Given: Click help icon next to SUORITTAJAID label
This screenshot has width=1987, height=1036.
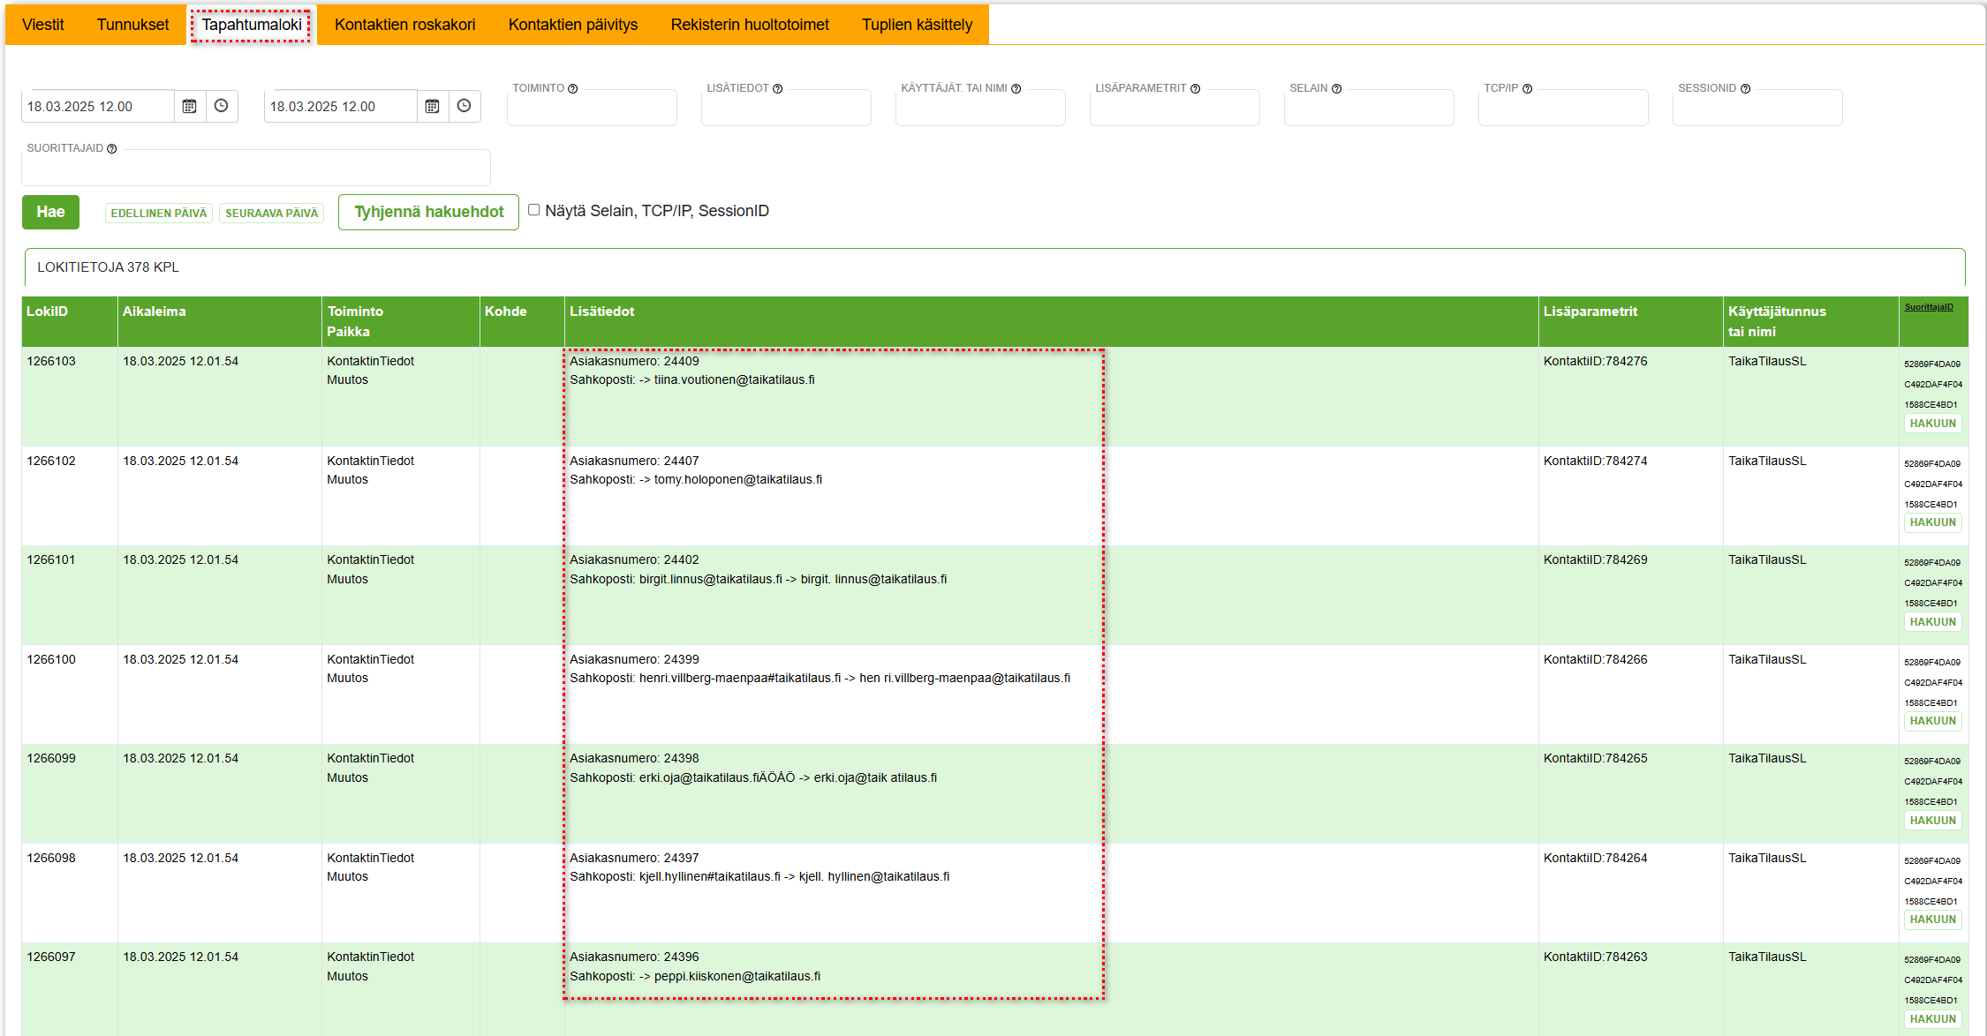Looking at the screenshot, I should tap(112, 149).
